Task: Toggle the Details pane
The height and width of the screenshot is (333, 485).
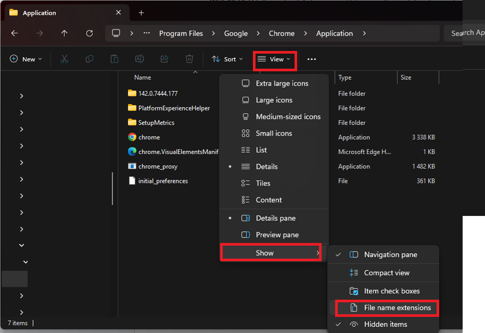Action: point(274,218)
